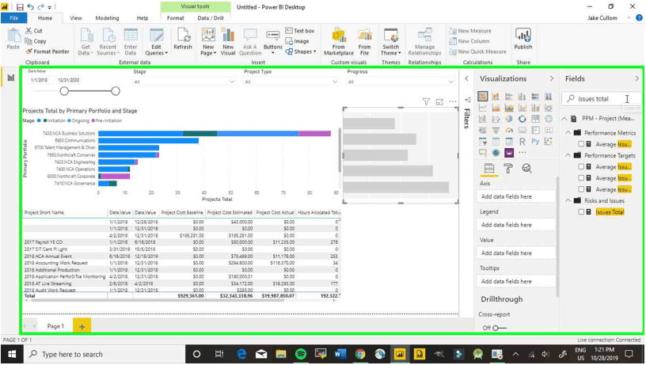The width and height of the screenshot is (646, 365).
Task: Choose the slicer visualization
Action: (x=483, y=142)
